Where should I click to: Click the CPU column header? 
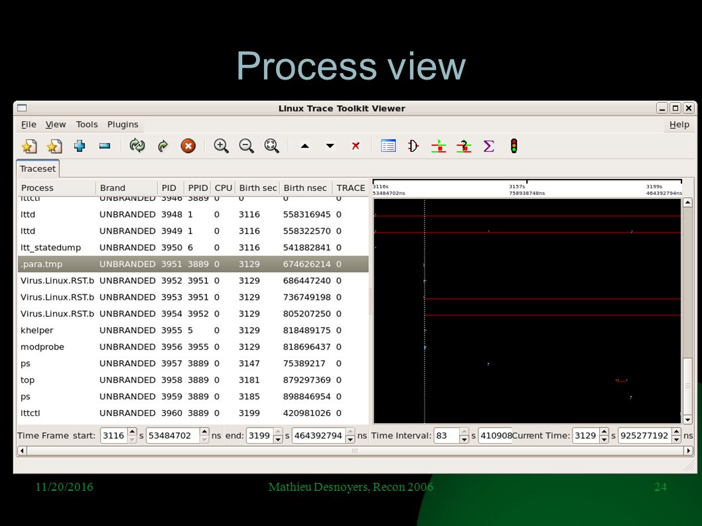[x=223, y=188]
